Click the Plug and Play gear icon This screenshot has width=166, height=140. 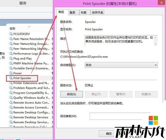(11, 58)
